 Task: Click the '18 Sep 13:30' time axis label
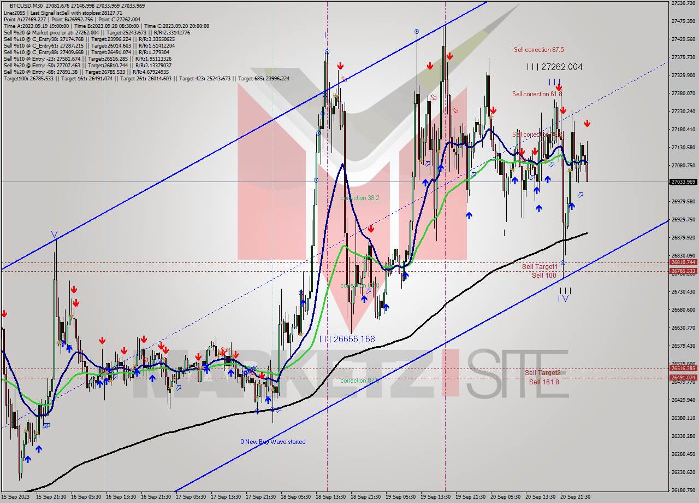click(x=331, y=497)
